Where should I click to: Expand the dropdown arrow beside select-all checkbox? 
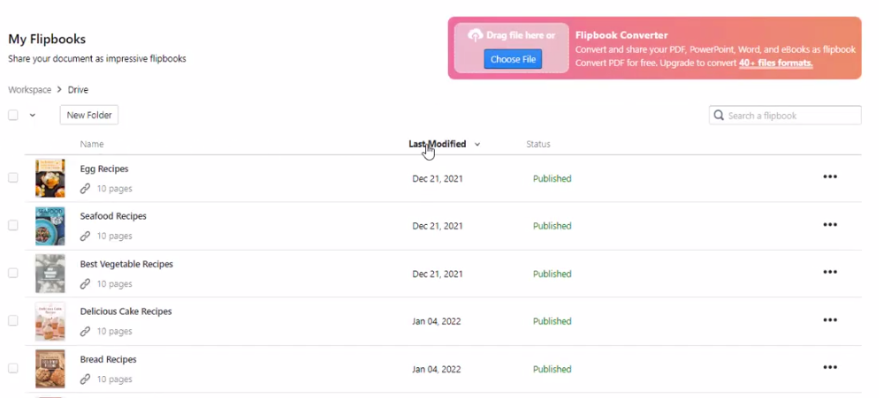[x=33, y=115]
